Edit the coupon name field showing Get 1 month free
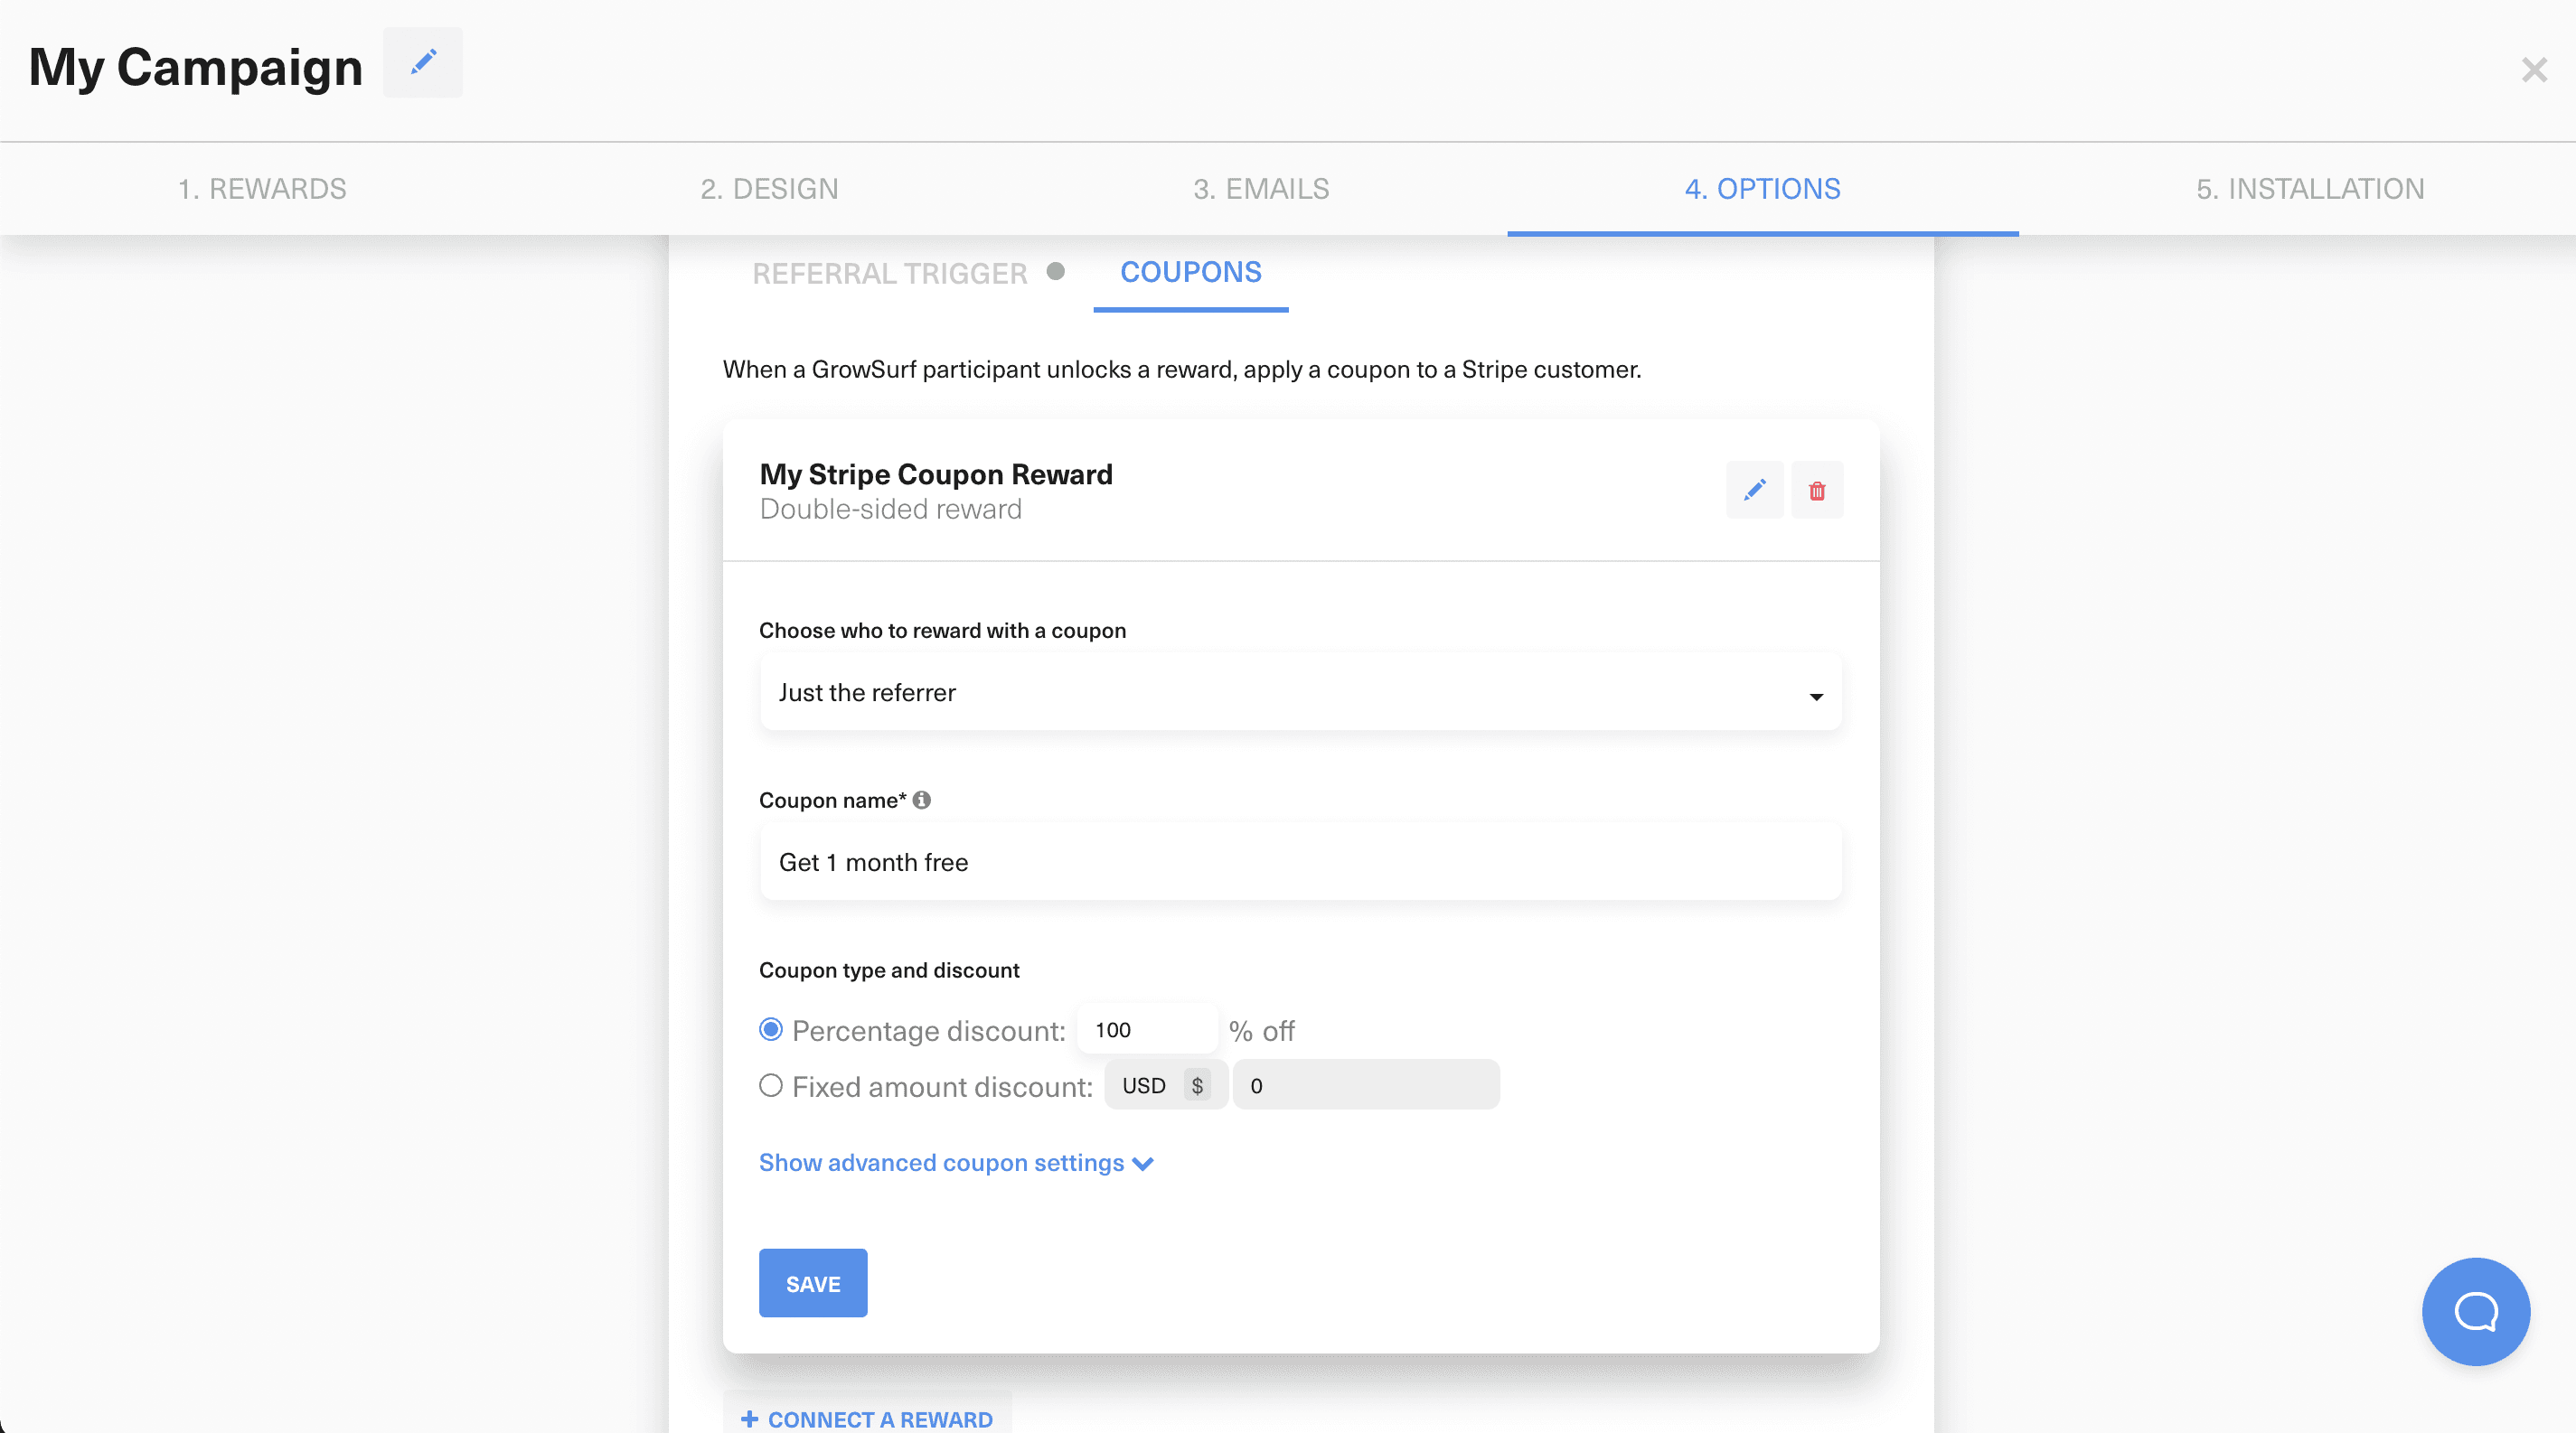Screen dimensions: 2576x1433 [x=1300, y=861]
